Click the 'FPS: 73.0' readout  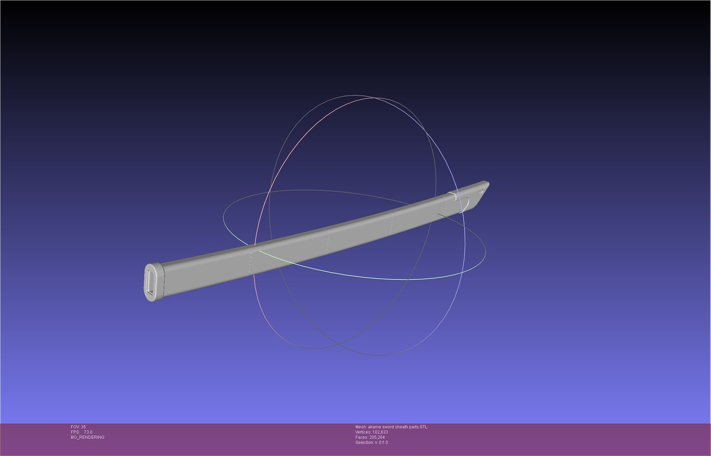(x=82, y=432)
